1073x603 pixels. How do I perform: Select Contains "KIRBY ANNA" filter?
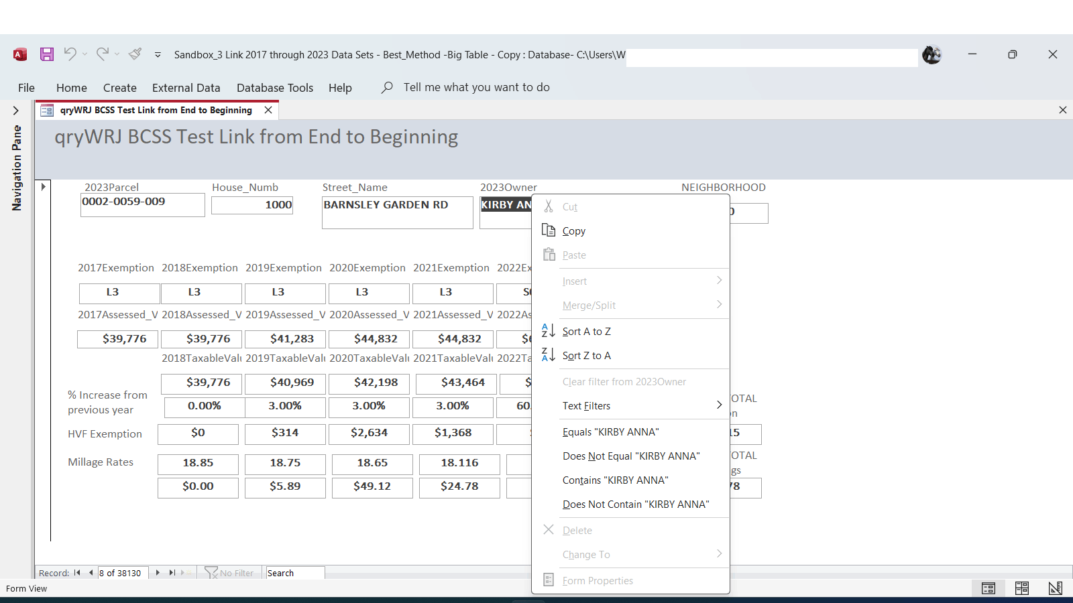(x=630, y=480)
